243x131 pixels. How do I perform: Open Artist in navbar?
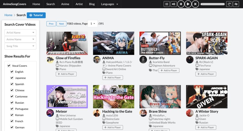pos(79,4)
